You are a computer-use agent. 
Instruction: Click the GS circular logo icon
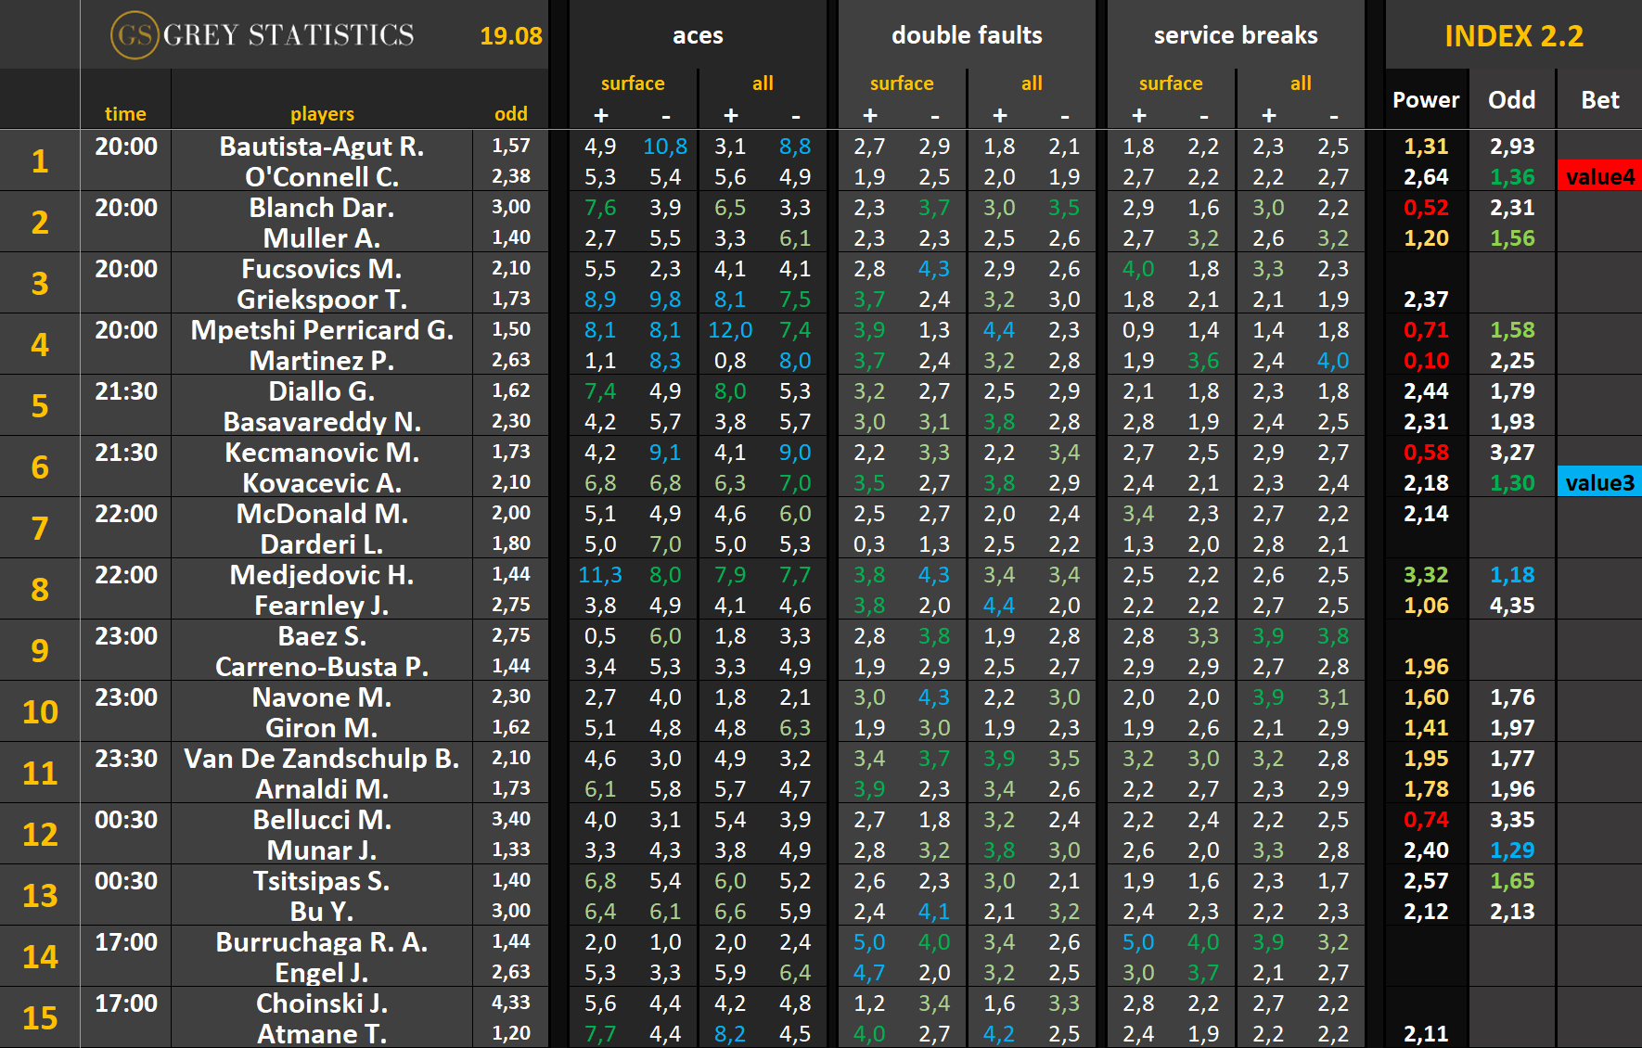coord(134,35)
